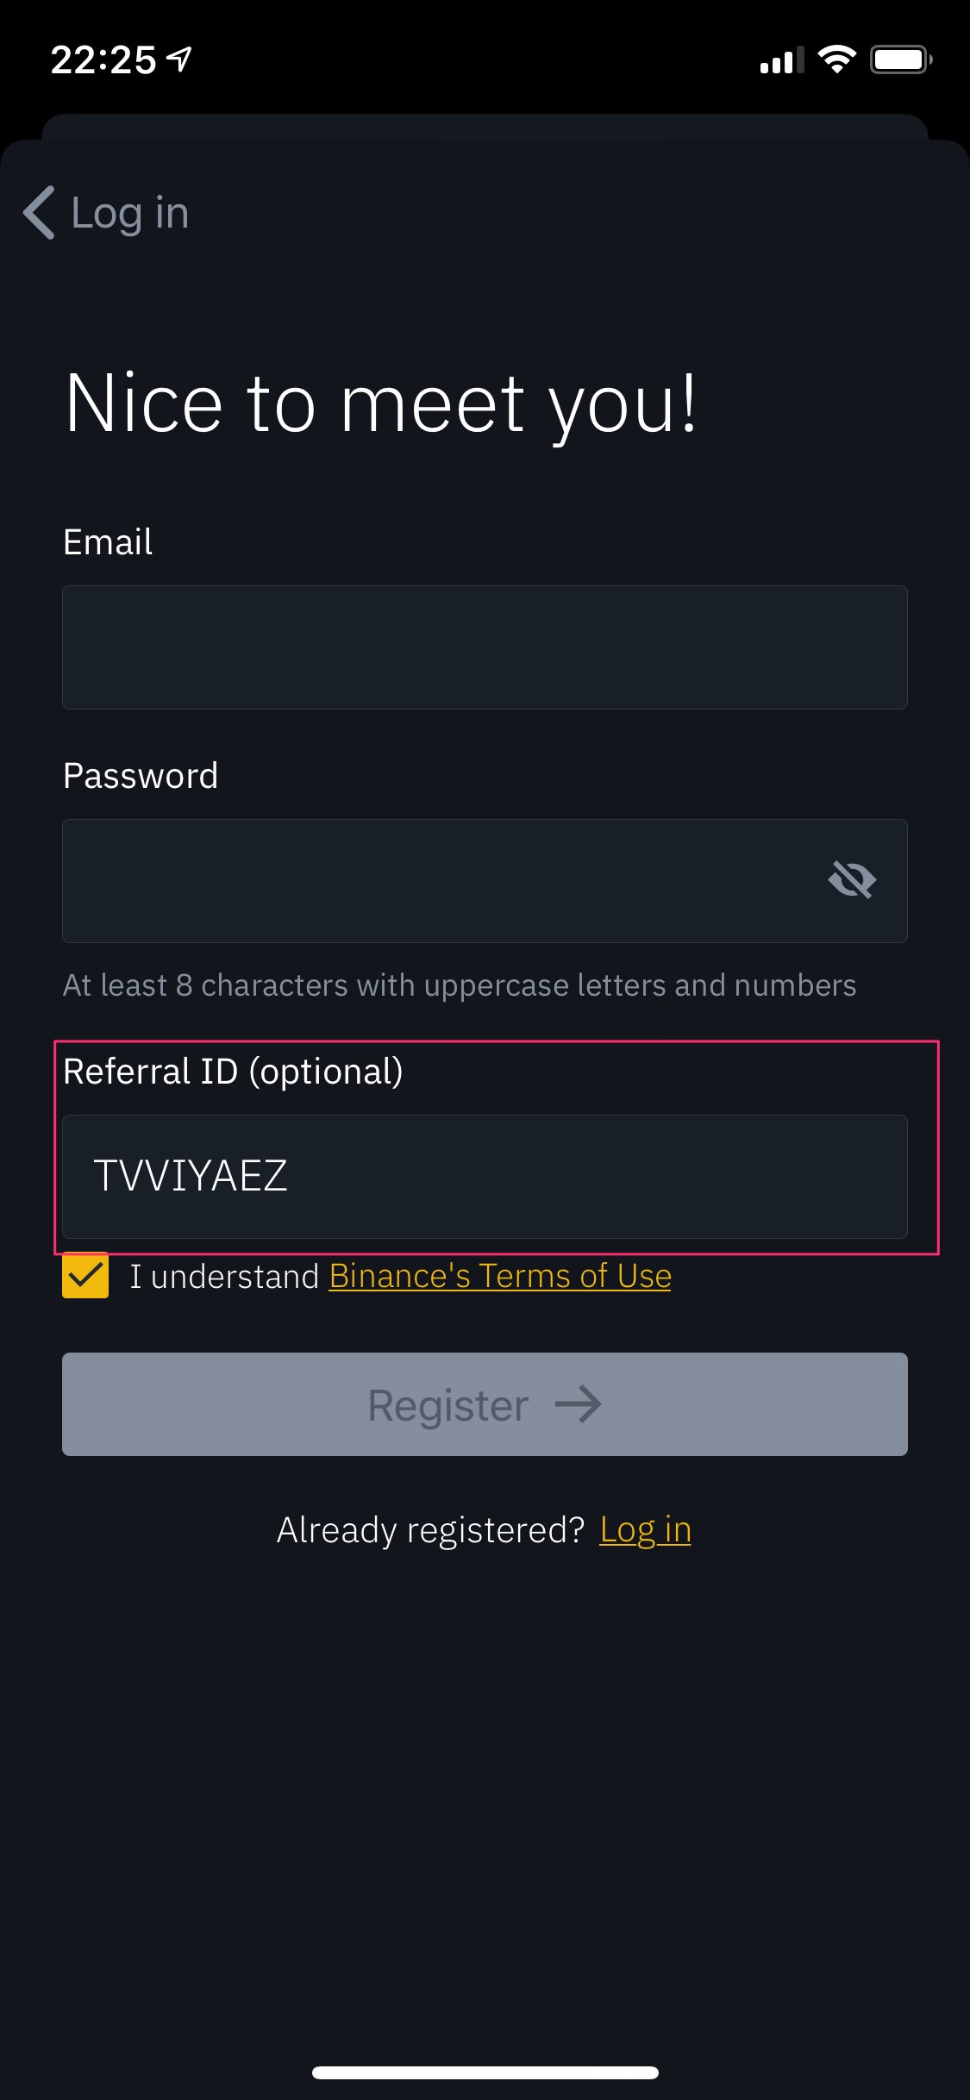Tap the Wi-Fi status icon

[836, 59]
